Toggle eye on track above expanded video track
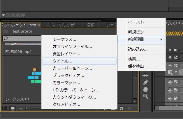183x119 pixels. (170, 57)
